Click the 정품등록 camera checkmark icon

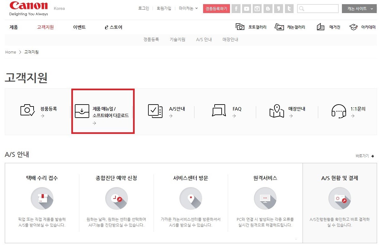coord(27,110)
